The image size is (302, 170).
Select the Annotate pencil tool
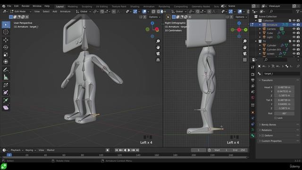(x=6, y=70)
